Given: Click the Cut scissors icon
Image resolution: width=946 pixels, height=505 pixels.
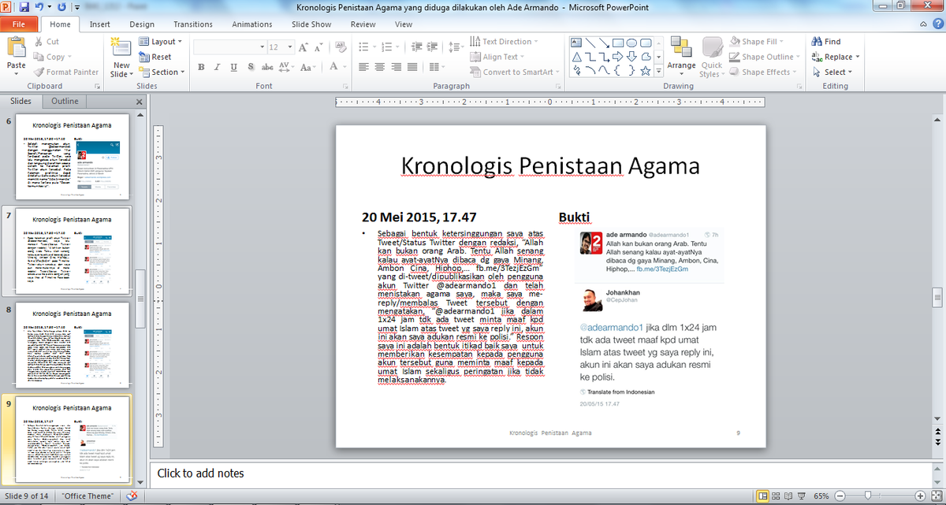Looking at the screenshot, I should tap(37, 42).
